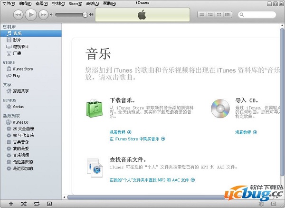Open the Store(S) menu

75,3
